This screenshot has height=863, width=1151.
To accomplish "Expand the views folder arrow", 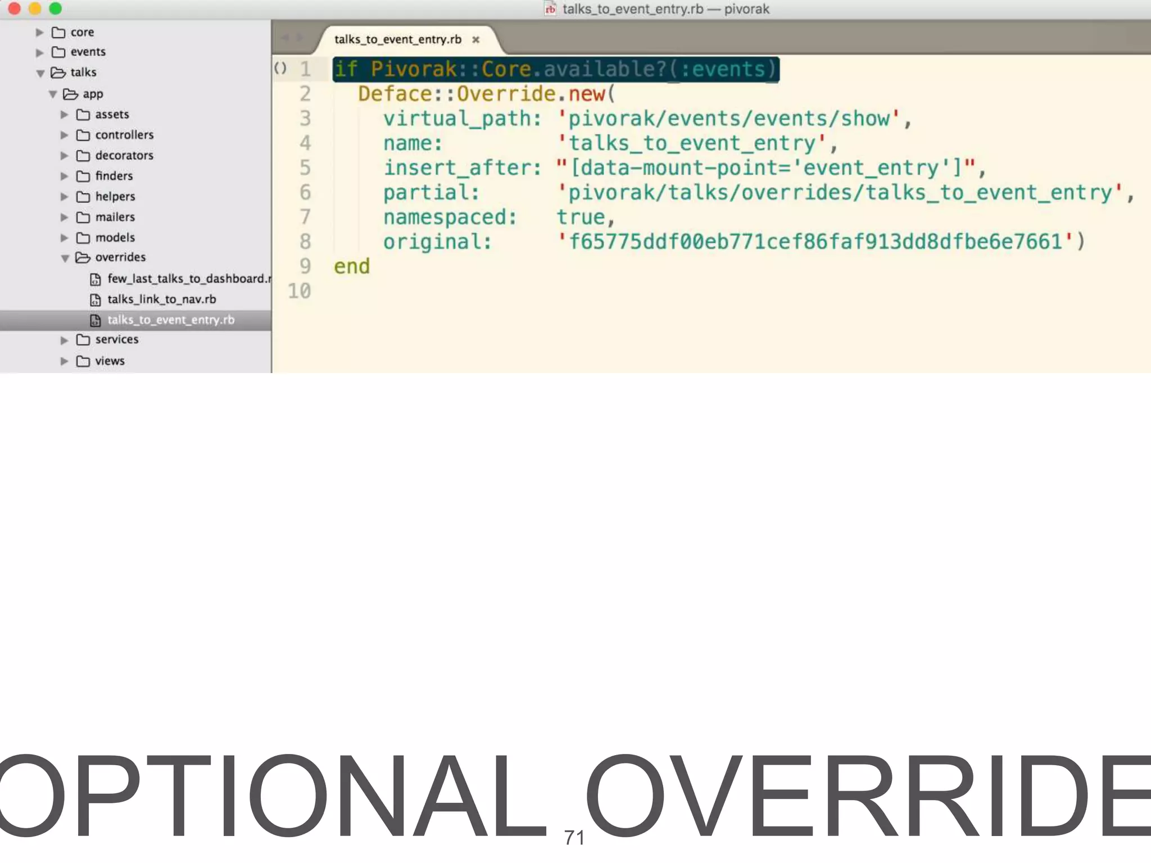I will (x=64, y=361).
